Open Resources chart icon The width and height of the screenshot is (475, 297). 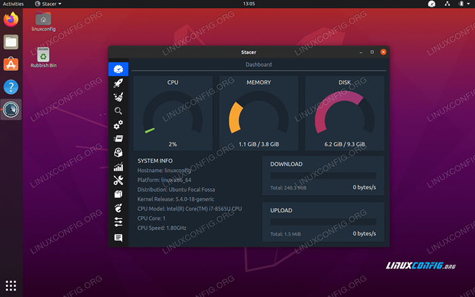[x=118, y=167]
